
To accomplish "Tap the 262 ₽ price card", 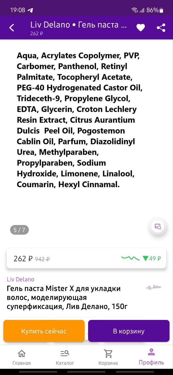I will click(86, 258).
